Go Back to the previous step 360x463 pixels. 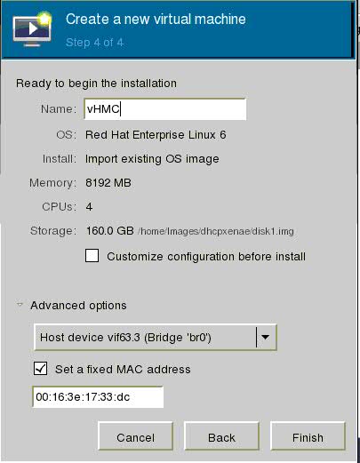click(221, 437)
